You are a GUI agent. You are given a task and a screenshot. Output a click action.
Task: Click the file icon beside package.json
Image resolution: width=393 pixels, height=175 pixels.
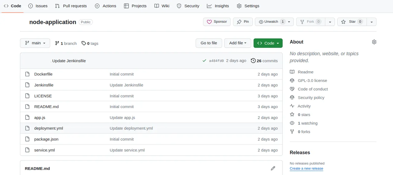(x=28, y=139)
